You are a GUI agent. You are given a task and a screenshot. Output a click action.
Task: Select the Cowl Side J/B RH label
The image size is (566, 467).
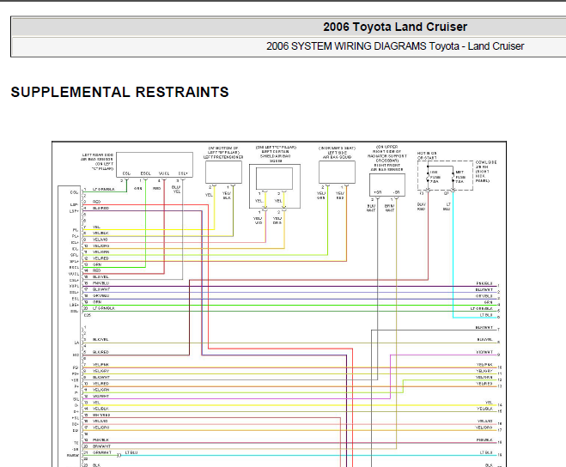486,172
